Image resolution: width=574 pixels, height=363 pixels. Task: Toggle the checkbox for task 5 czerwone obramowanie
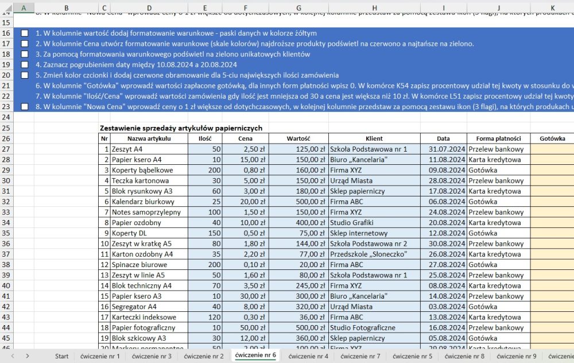point(25,75)
